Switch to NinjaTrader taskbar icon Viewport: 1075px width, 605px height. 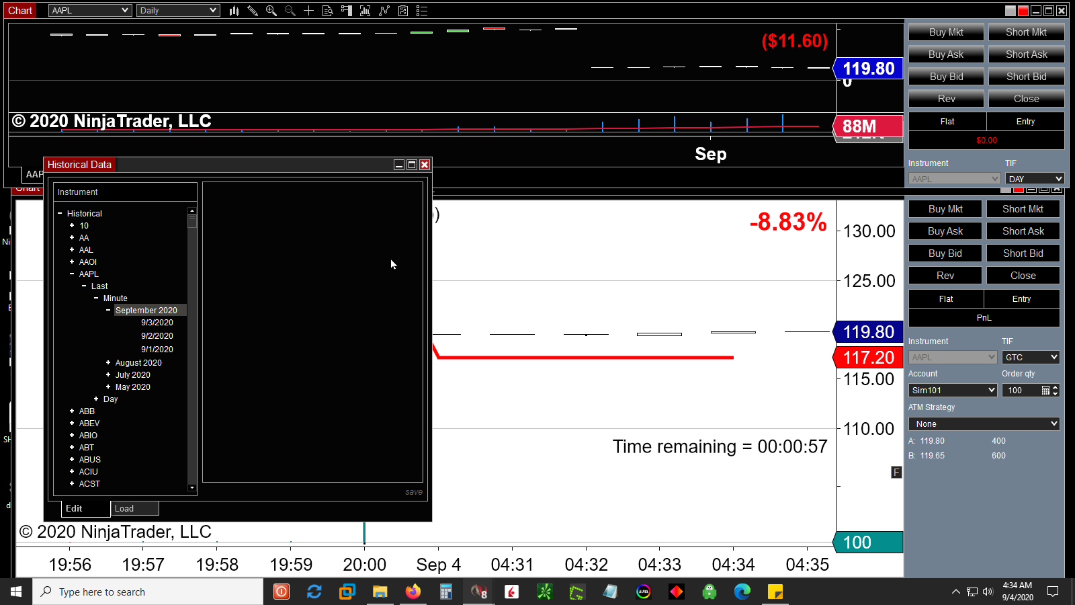click(479, 592)
